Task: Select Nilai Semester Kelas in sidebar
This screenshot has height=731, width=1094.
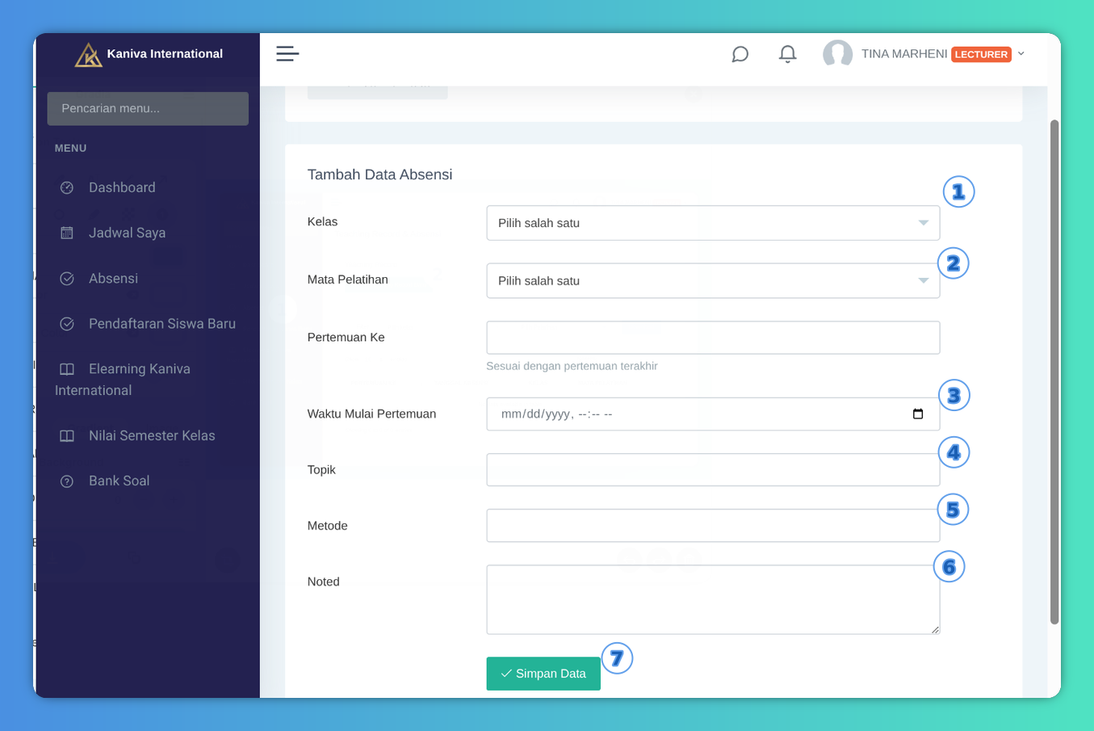Action: pyautogui.click(x=152, y=436)
